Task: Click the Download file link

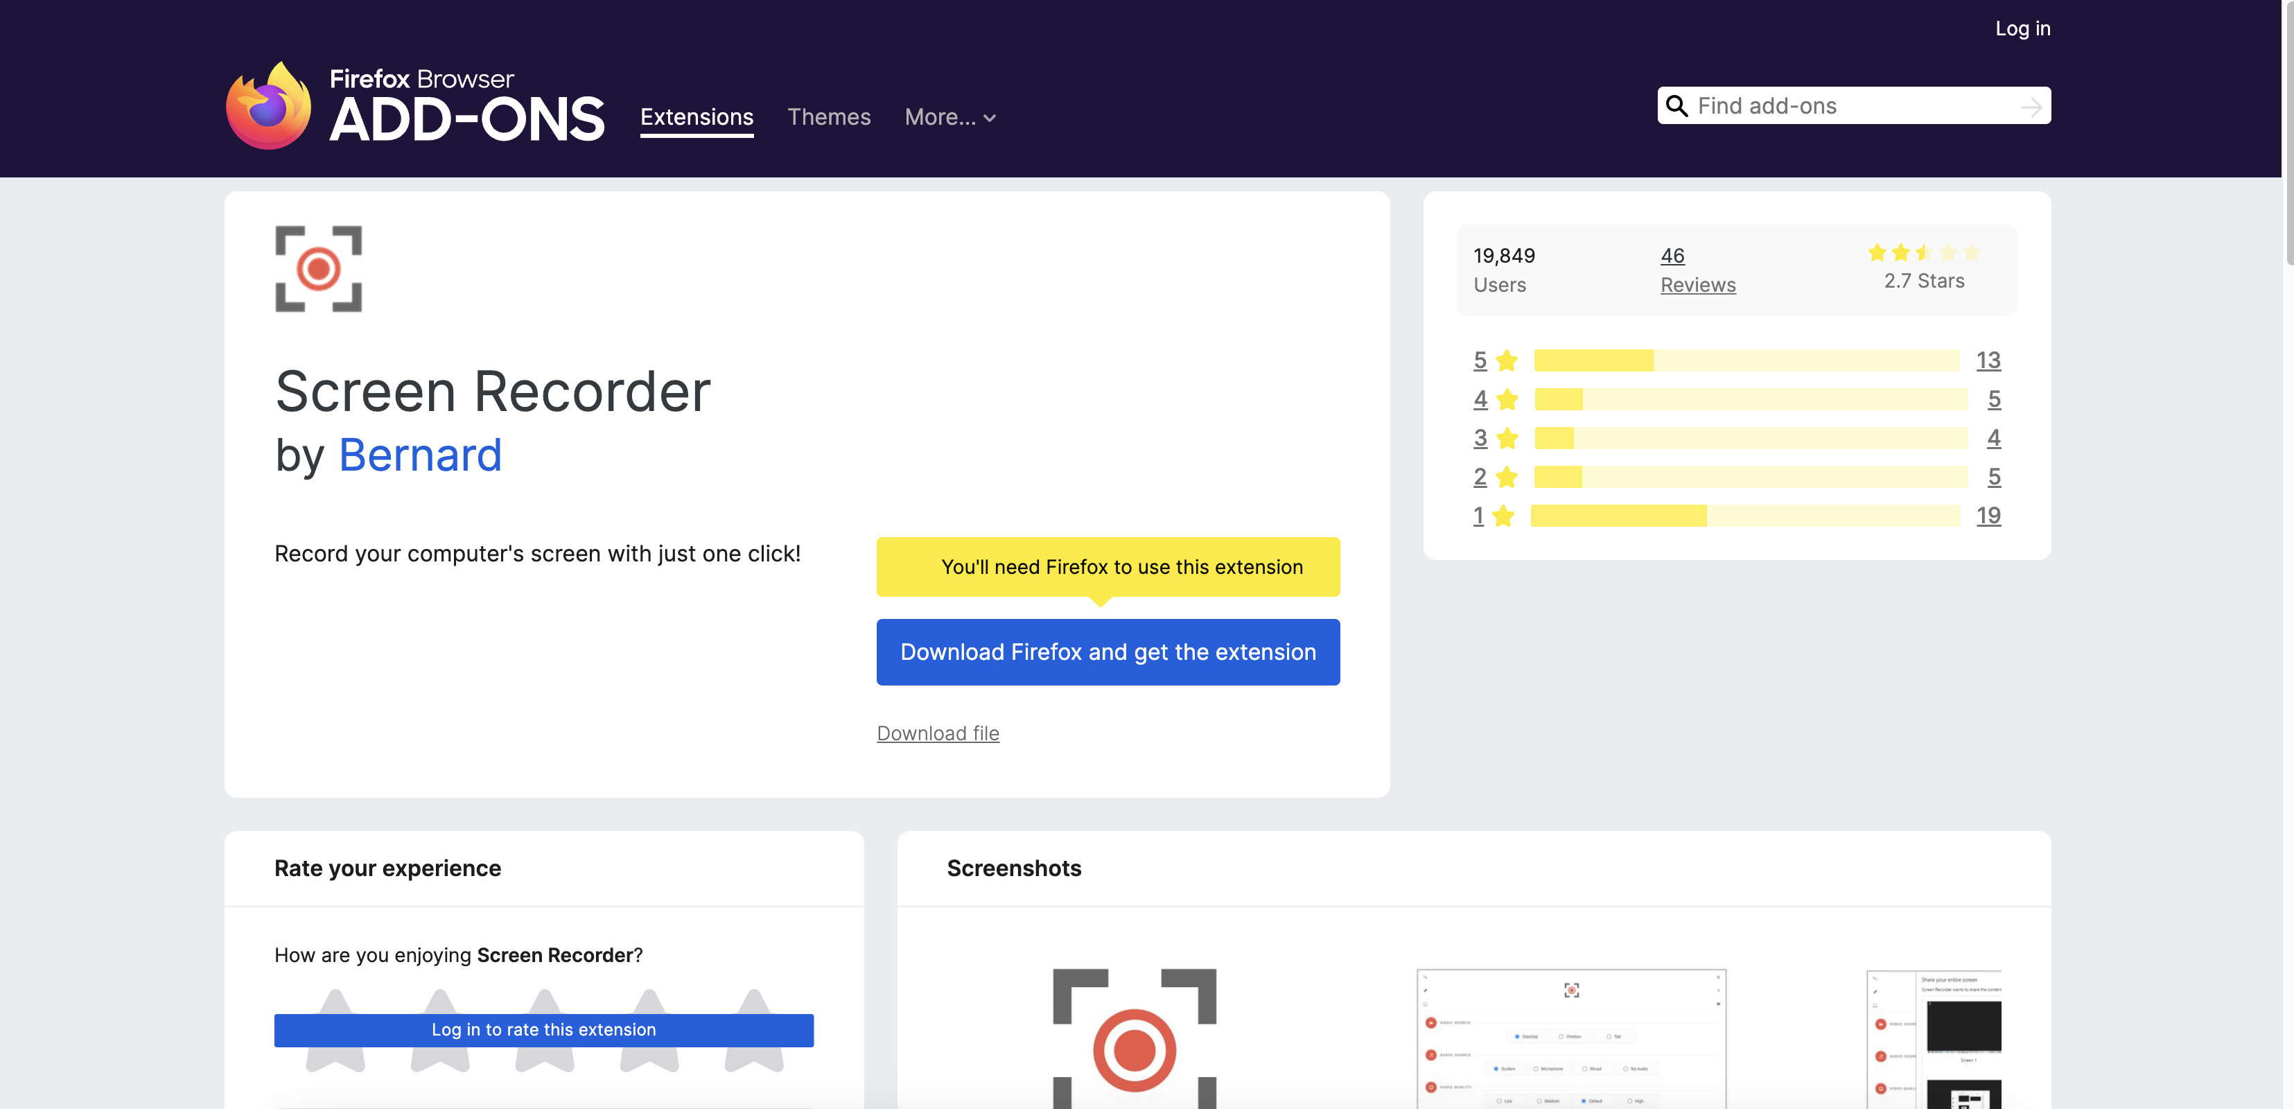Action: (938, 733)
